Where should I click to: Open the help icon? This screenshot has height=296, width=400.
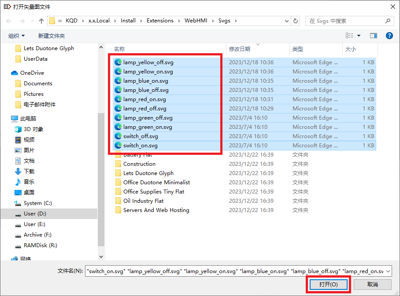(x=389, y=36)
